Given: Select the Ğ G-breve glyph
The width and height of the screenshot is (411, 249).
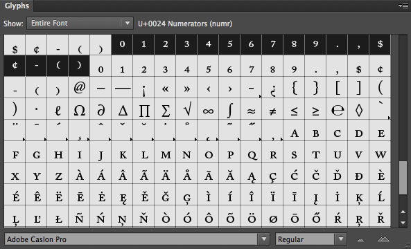Looking at the screenshot, I should coord(165,194).
